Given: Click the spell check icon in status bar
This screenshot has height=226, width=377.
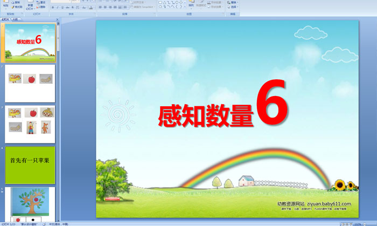Looking at the screenshot, I should [x=44, y=224].
